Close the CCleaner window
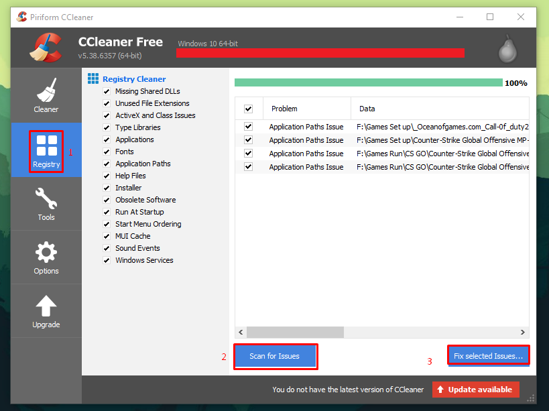This screenshot has width=549, height=411. click(x=521, y=17)
